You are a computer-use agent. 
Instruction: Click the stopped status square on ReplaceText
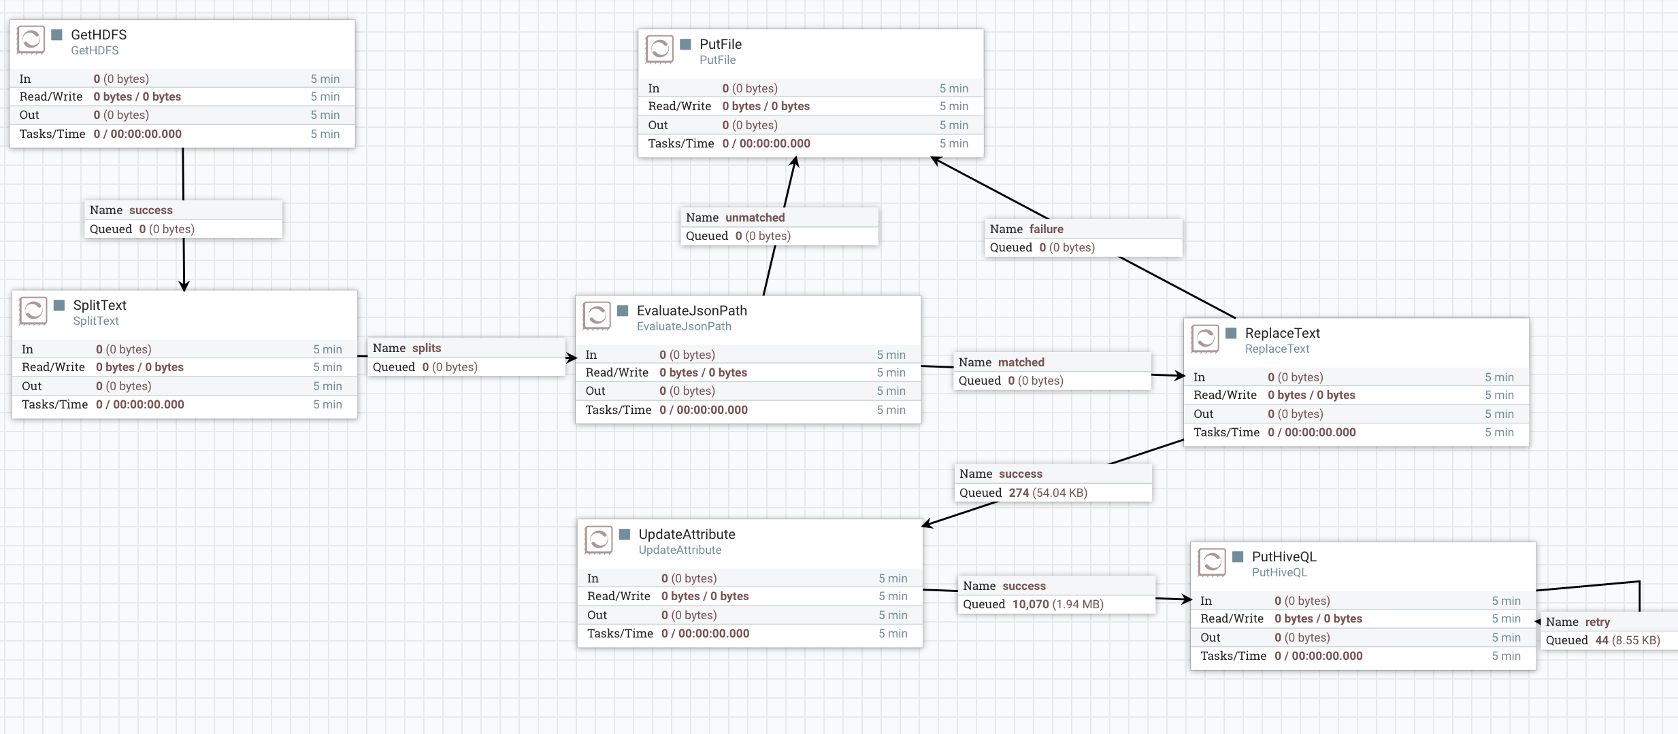click(x=1231, y=332)
